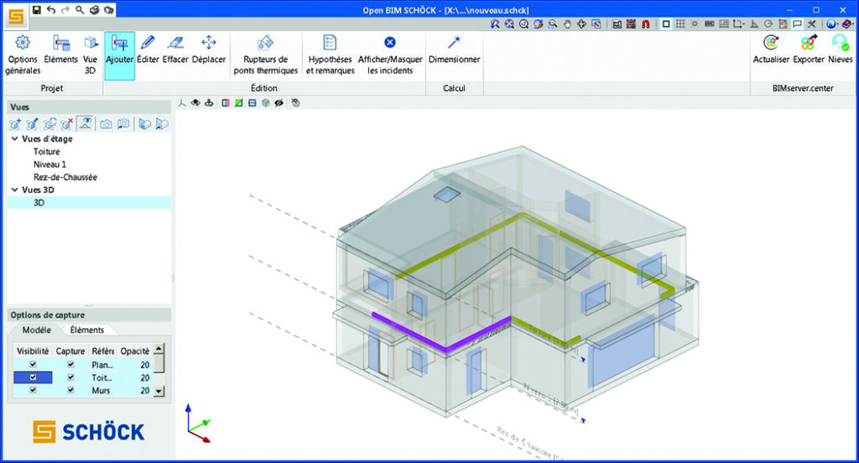
Task: Select the Déplacer move tool
Action: click(x=209, y=49)
